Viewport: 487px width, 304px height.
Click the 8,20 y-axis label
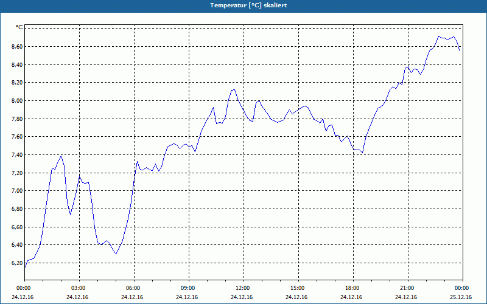point(16,83)
